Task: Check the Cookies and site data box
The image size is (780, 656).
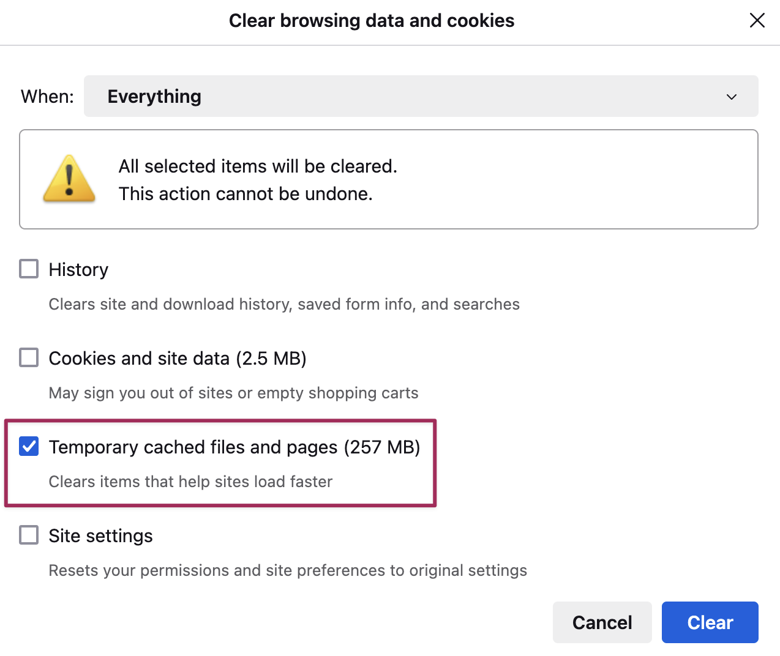Action: pos(29,358)
